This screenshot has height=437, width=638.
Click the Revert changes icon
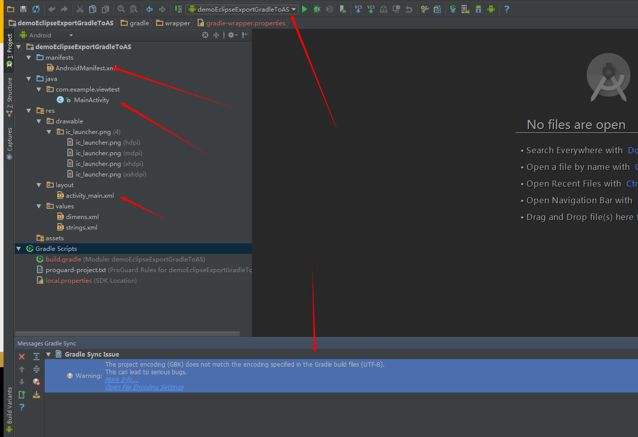[408, 9]
